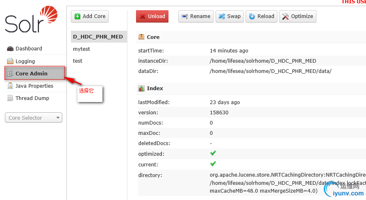Click the numDocs value 0
Image resolution: width=366 pixels, height=200 pixels.
211,123
